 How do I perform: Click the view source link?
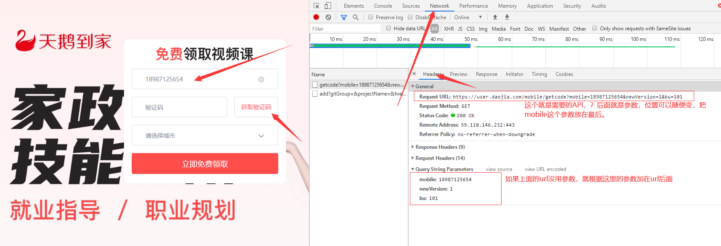click(499, 169)
